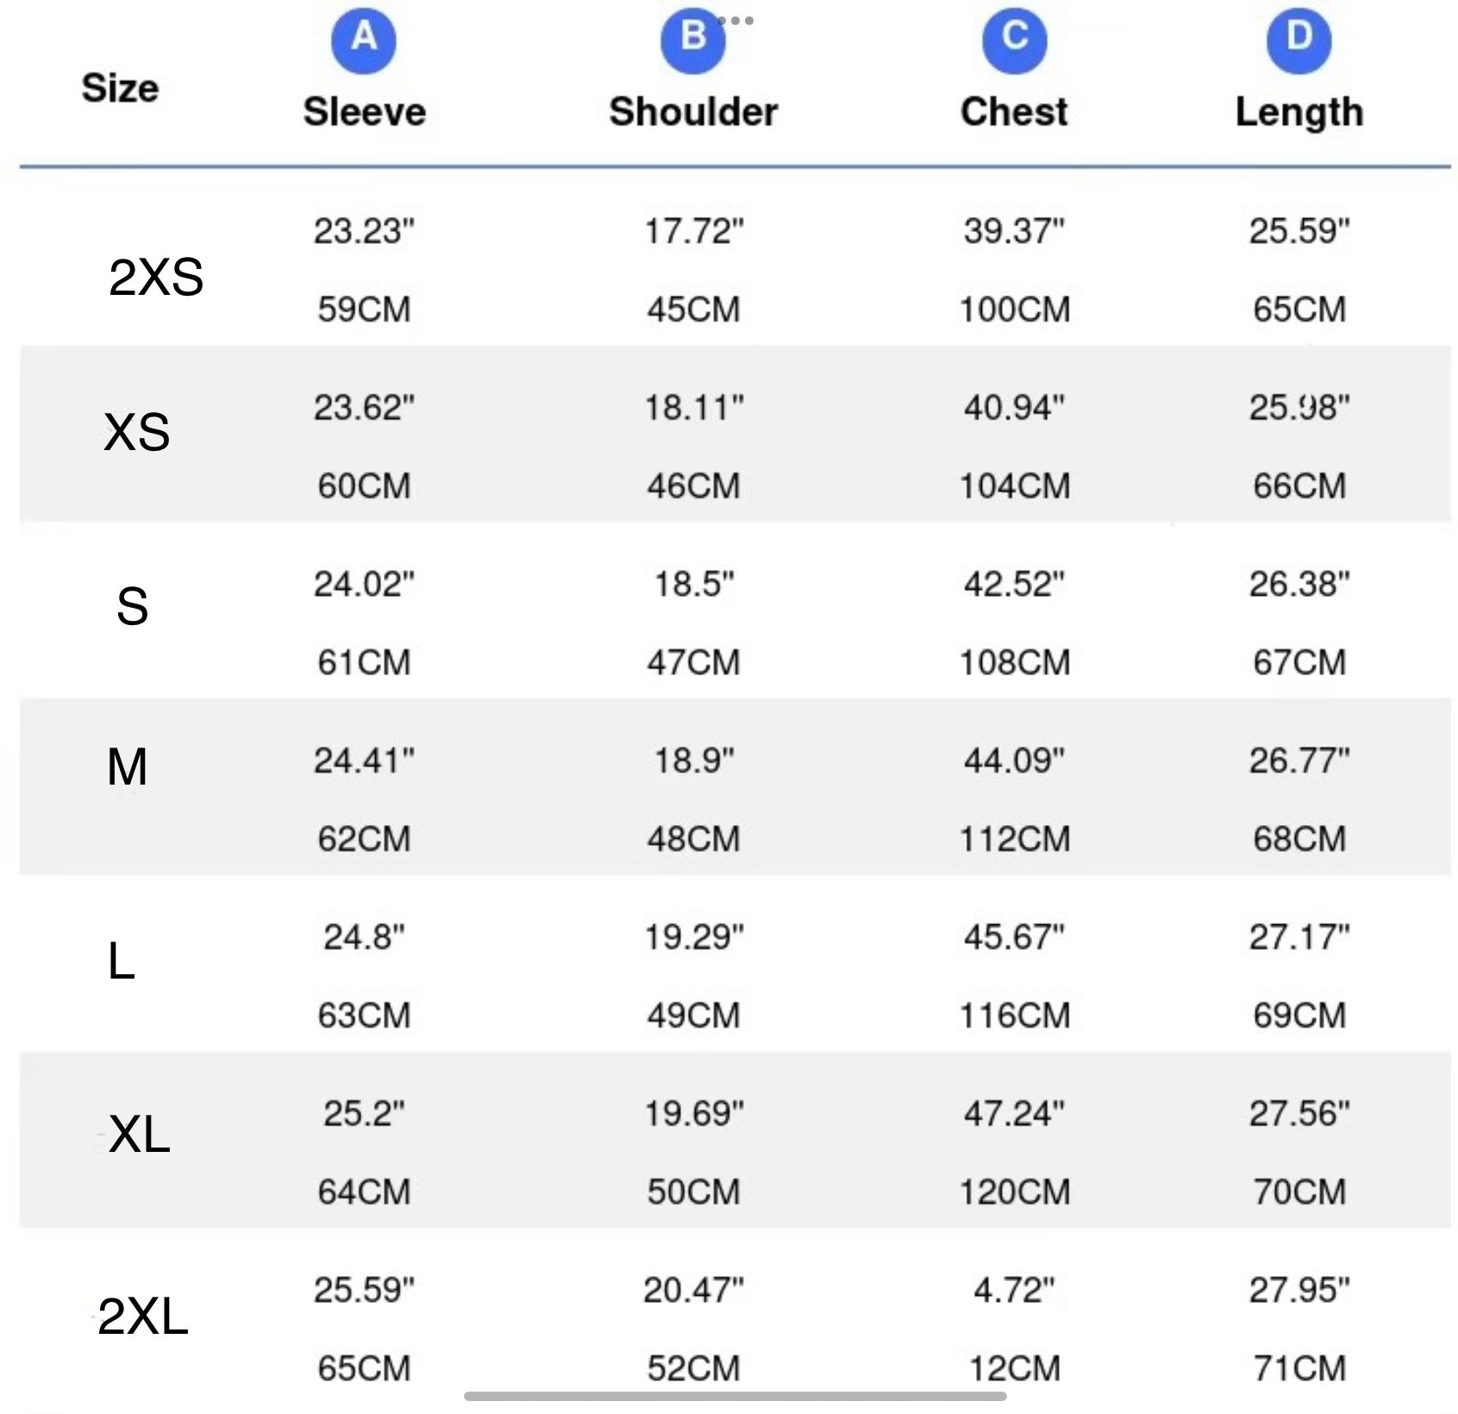Click the Sleeve column header
Image resolution: width=1458 pixels, height=1414 pixels.
[364, 112]
